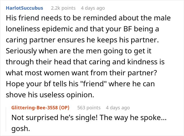The height and width of the screenshot is (136, 184).
Task: Click the line "through their head that caring"
Action: pos(85,62)
